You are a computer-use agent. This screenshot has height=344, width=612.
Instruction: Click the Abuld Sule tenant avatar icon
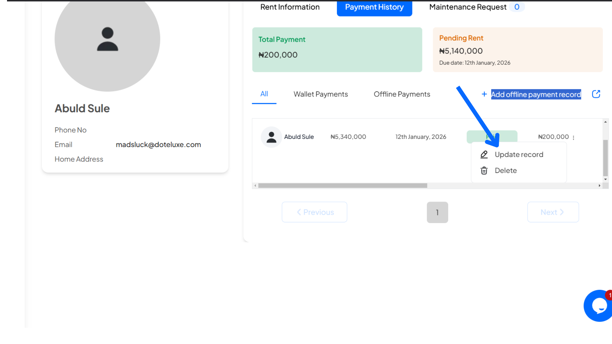(x=271, y=137)
